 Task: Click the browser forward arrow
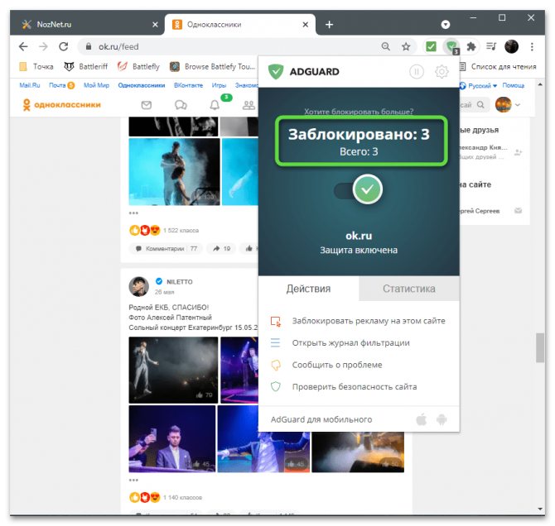[43, 46]
